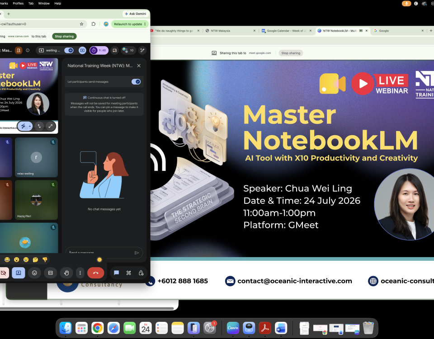The width and height of the screenshot is (434, 339).
Task: Click Stop sharing in the Meet window
Action: tap(64, 36)
